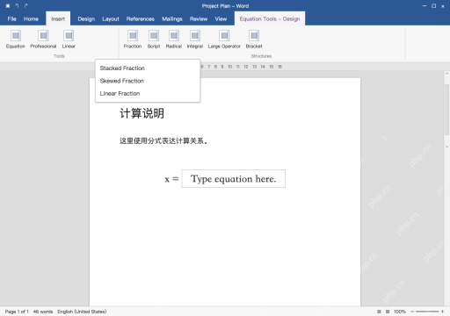Switch to the Mailings tab
Viewport: 450px width, 316px height.
[x=172, y=19]
